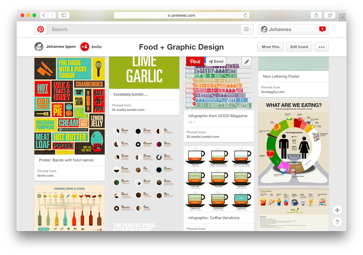Add a new pin with the plus button

pyautogui.click(x=337, y=210)
